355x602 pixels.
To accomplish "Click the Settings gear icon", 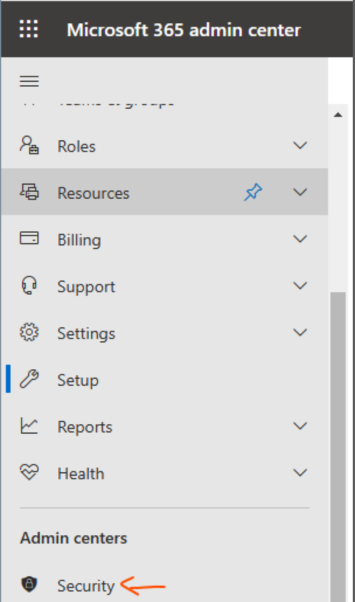I will (x=29, y=333).
